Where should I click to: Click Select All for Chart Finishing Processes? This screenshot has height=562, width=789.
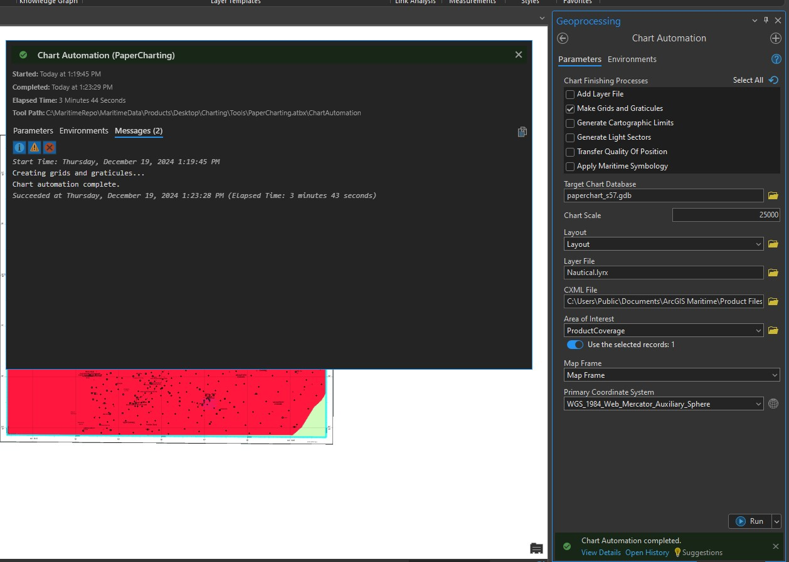point(749,80)
